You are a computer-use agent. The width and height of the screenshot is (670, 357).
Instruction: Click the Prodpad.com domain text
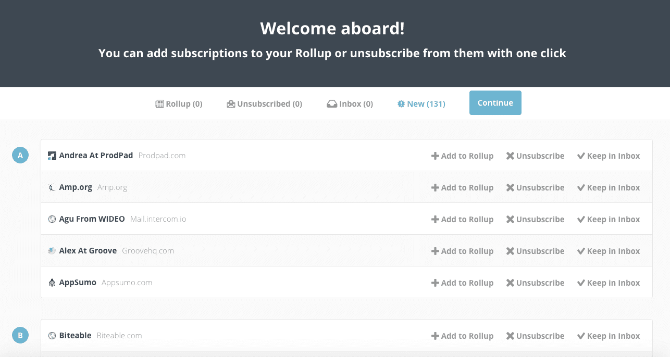162,155
